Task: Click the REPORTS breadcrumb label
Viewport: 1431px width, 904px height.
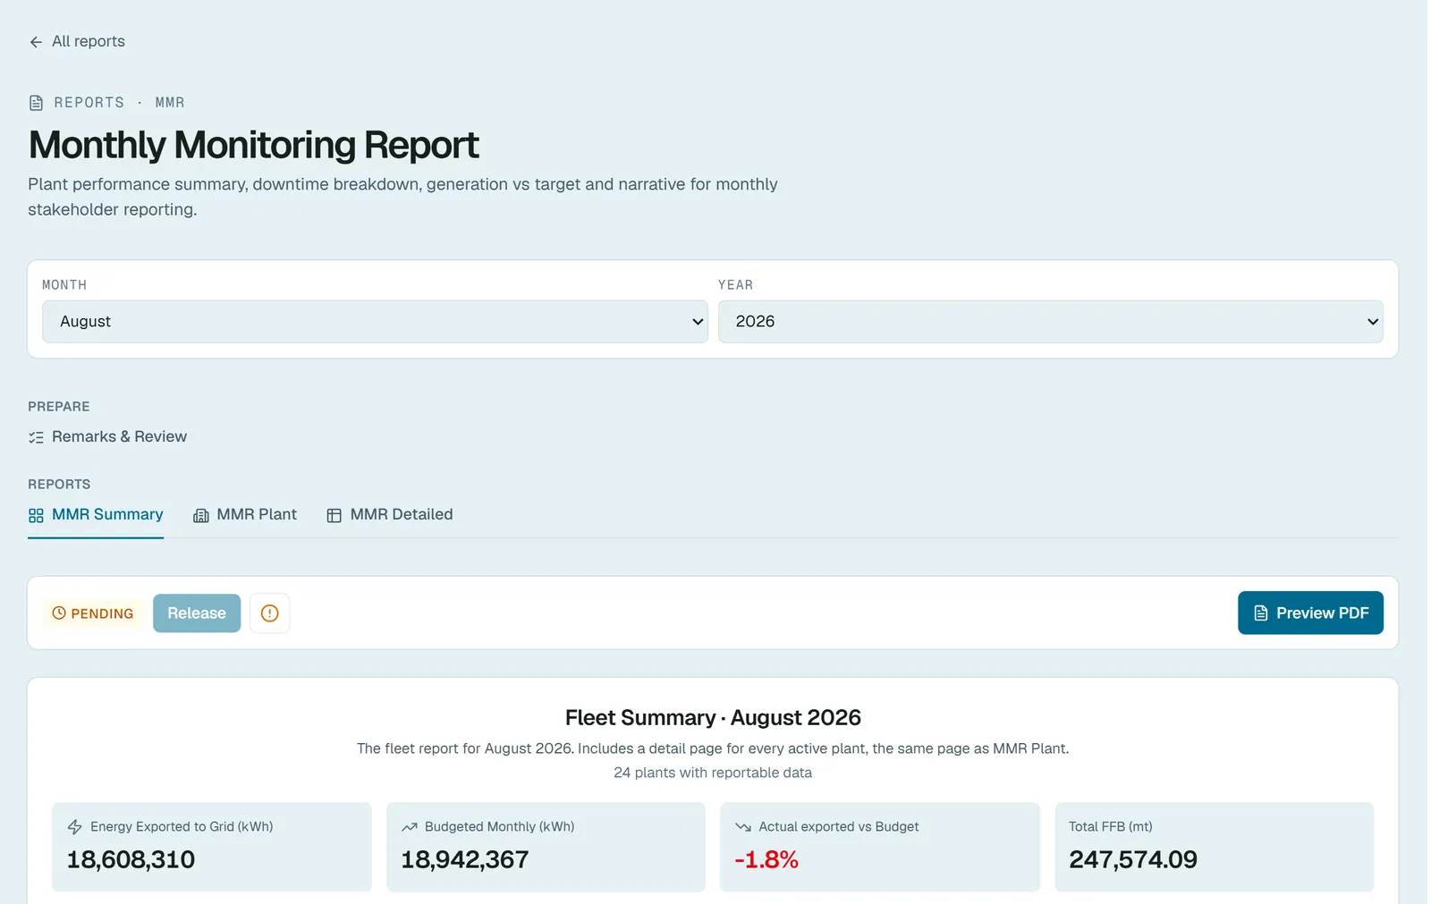Action: pos(89,103)
